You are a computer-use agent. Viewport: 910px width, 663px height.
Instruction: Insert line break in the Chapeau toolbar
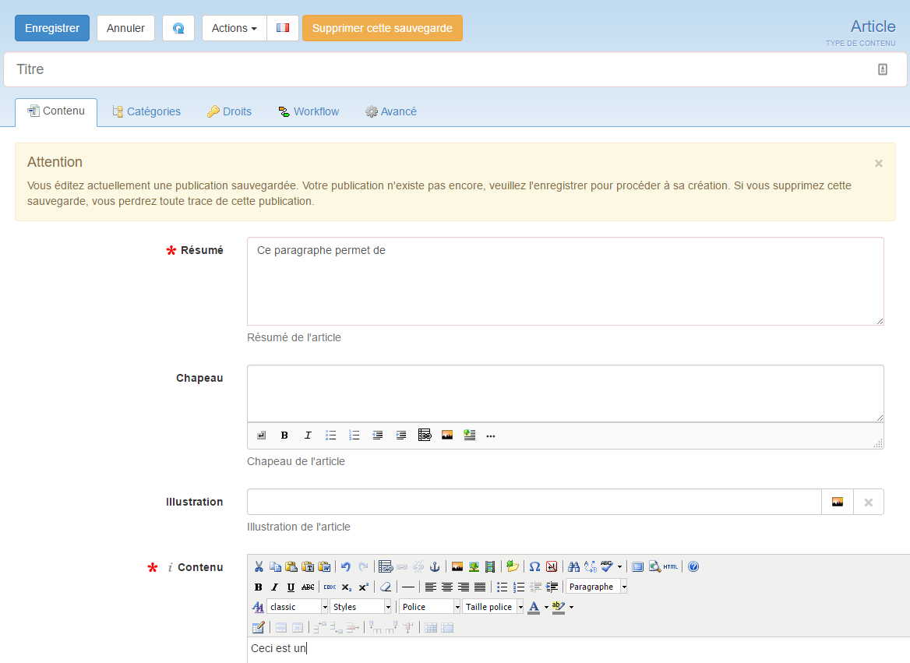pos(262,436)
